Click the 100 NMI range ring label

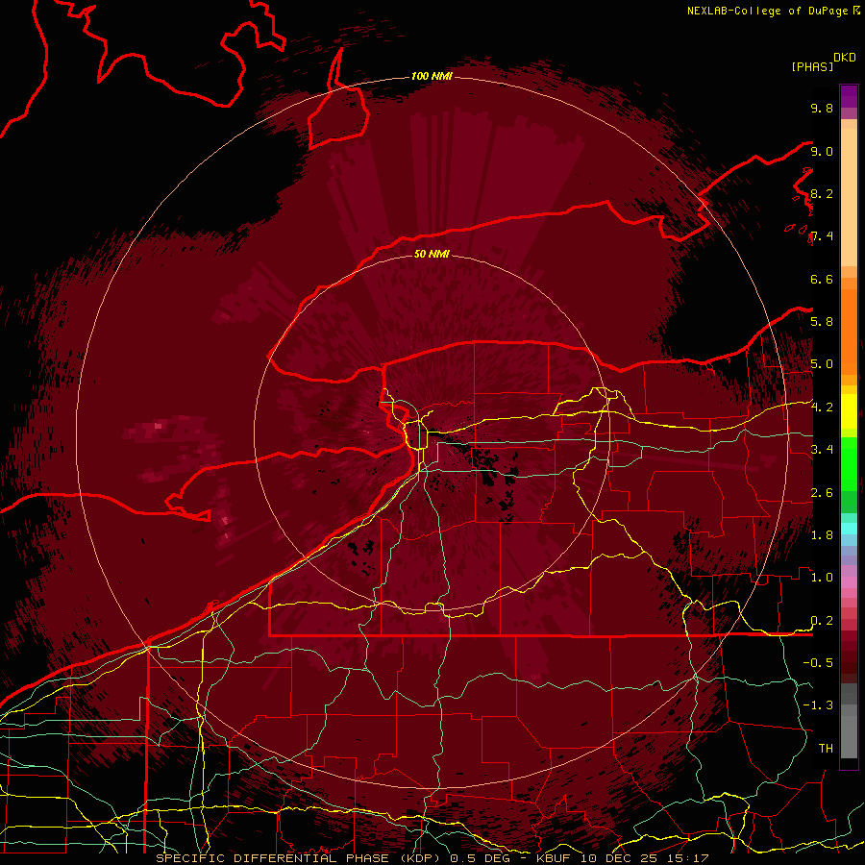click(x=432, y=76)
